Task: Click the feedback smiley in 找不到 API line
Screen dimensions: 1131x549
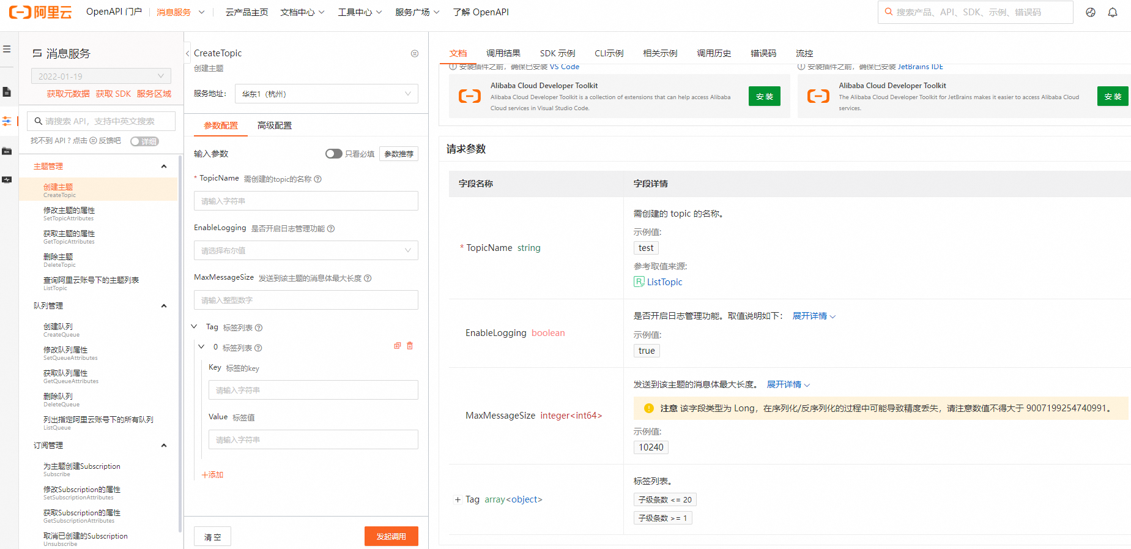Action: pyautogui.click(x=94, y=140)
